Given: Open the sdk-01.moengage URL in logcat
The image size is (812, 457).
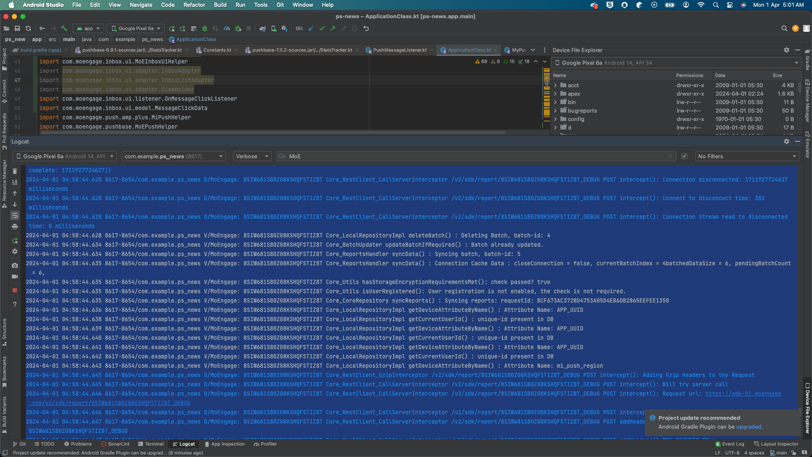Looking at the screenshot, I should tap(743, 394).
